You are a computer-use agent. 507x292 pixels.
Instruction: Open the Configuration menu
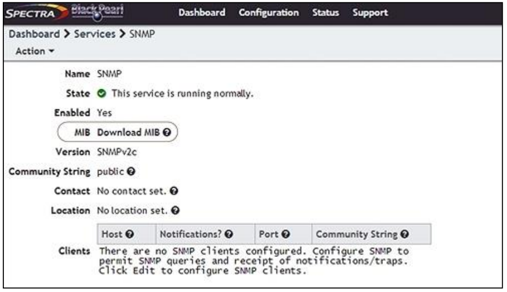[x=269, y=13]
